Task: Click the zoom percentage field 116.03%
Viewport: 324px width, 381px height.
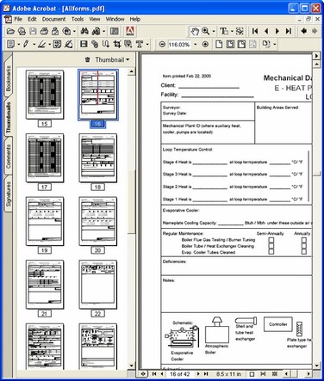Action: [x=179, y=45]
